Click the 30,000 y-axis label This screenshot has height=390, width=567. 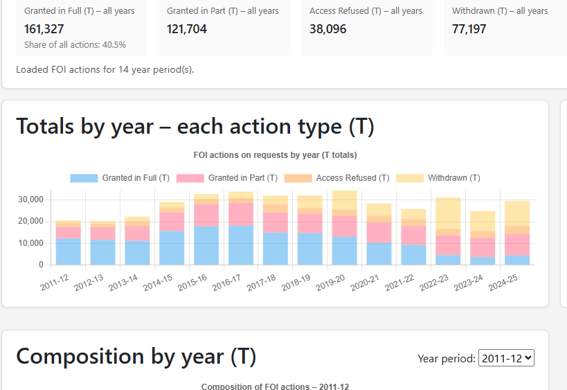(x=30, y=200)
